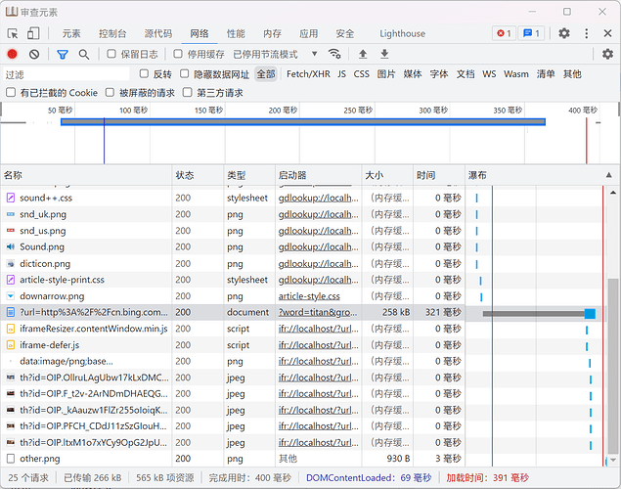Click waterfall bar of the document request
The height and width of the screenshot is (489, 621).
pos(539,314)
